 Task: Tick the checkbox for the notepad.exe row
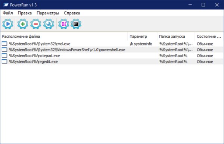pyautogui.click(x=4, y=56)
